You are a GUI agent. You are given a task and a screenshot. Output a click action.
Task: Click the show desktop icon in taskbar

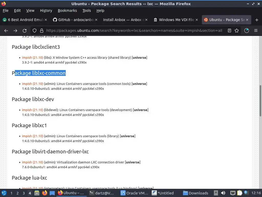pyautogui.click(x=52, y=193)
